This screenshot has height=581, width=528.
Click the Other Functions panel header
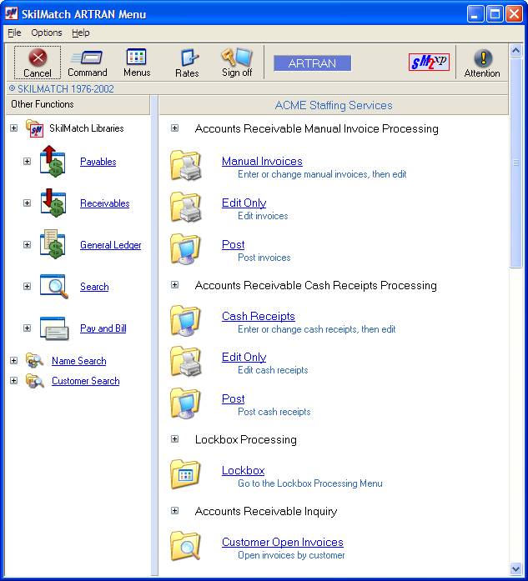[x=78, y=104]
